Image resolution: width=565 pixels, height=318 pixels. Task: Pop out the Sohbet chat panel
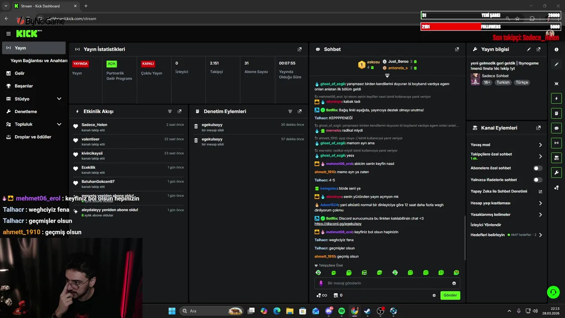click(457, 49)
